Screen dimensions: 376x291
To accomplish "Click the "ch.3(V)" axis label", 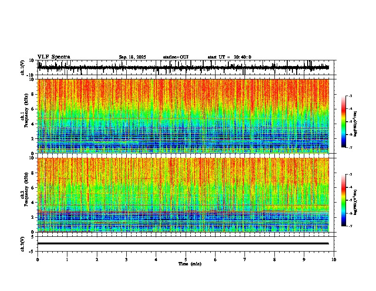I will (23, 244).
